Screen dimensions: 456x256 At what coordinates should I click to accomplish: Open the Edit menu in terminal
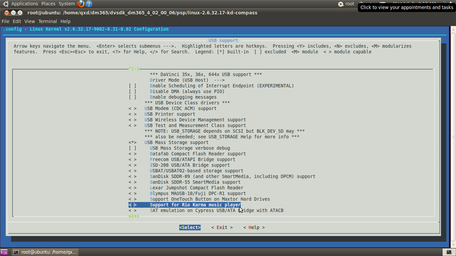17,21
